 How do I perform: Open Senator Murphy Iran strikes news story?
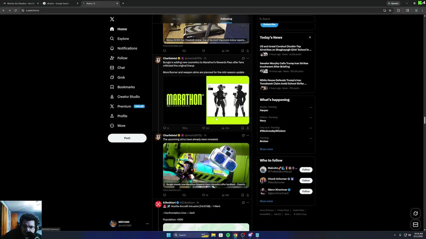[286, 67]
